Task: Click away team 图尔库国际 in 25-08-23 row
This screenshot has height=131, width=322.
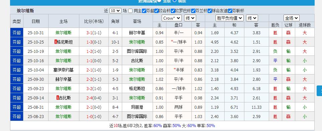Action: [x=137, y=116]
